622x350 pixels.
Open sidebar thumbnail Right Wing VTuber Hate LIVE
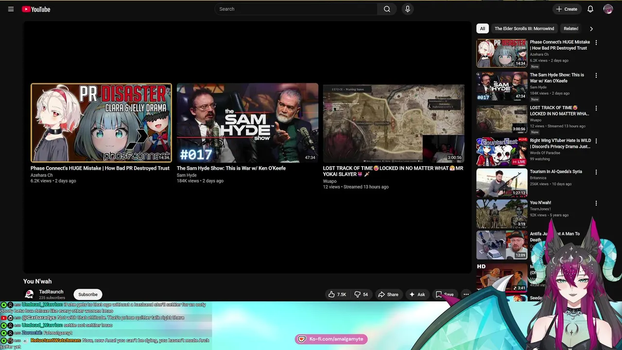pyautogui.click(x=501, y=151)
